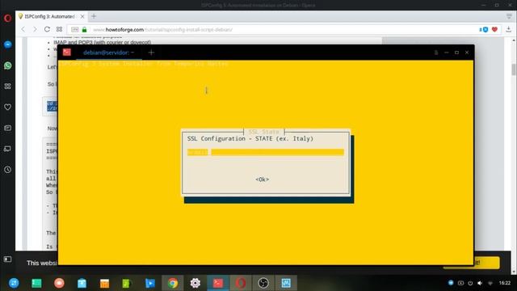This screenshot has width=517, height=291.
Task: Click the browser page vertical scrollbar
Action: (514, 70)
